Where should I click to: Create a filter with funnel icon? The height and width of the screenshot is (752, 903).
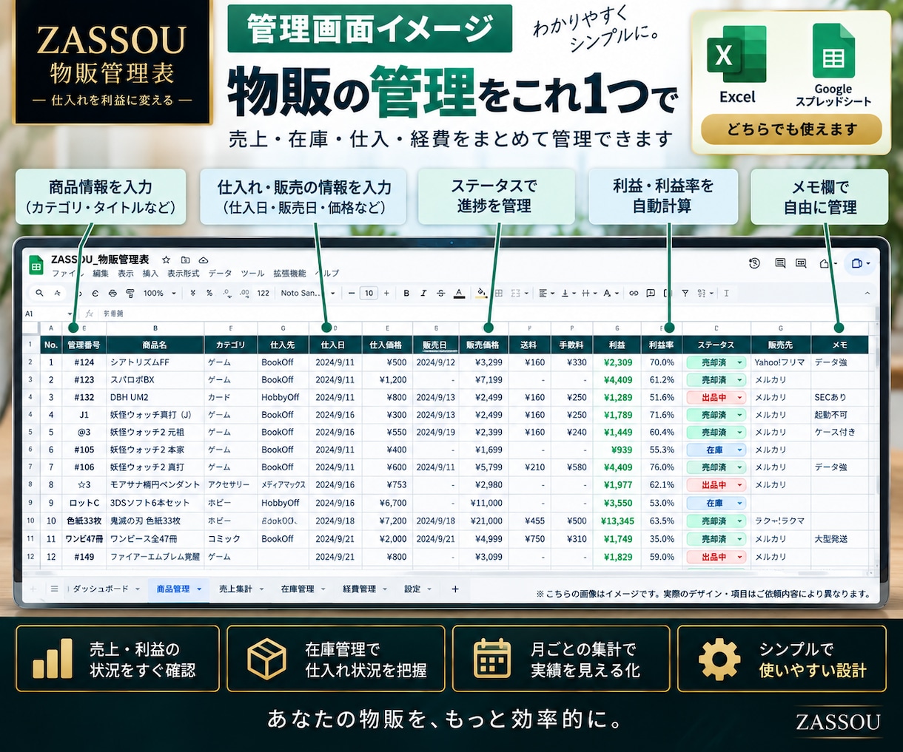pos(685,293)
